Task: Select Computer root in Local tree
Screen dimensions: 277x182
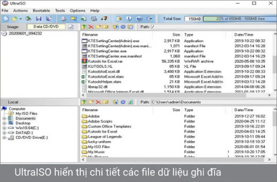Action: point(17,109)
